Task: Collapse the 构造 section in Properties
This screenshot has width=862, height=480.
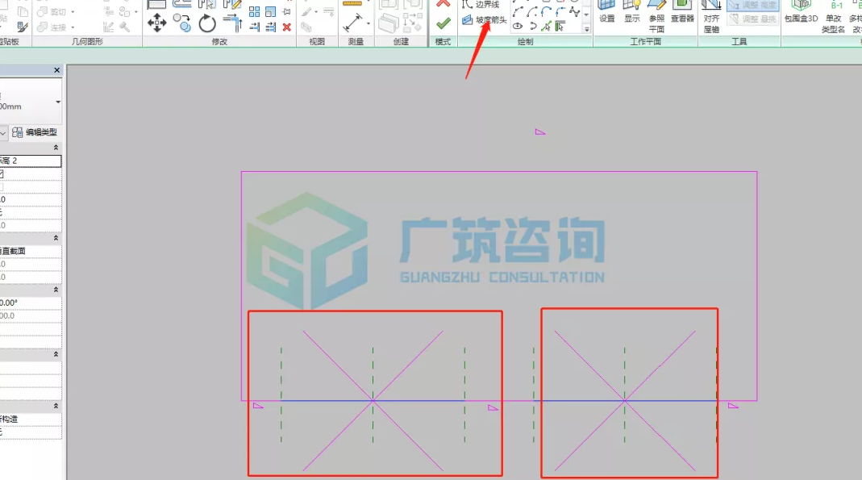Action: coord(56,406)
